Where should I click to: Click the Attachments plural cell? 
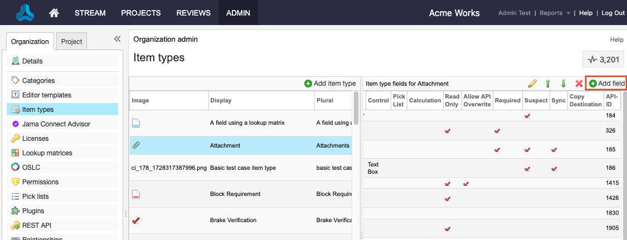click(333, 146)
